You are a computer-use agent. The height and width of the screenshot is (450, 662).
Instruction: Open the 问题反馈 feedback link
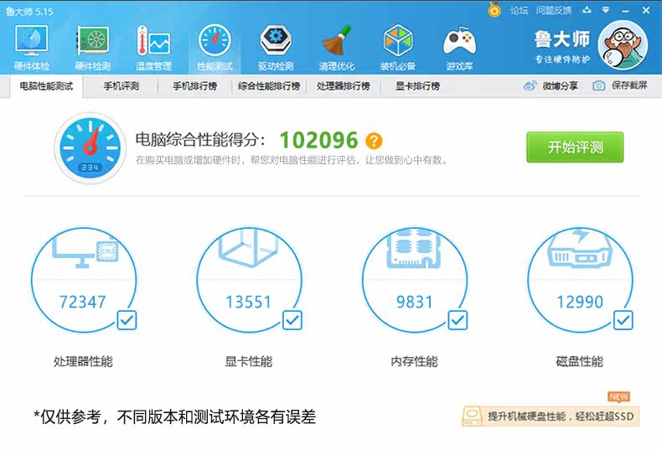tap(554, 10)
